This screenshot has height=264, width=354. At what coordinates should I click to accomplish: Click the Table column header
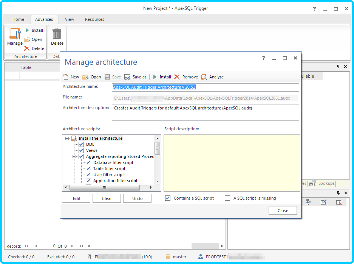(26, 67)
